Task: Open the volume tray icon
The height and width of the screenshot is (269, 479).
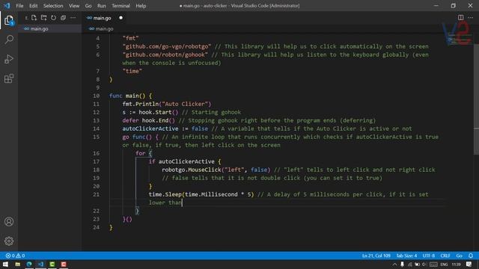Action: click(x=424, y=265)
